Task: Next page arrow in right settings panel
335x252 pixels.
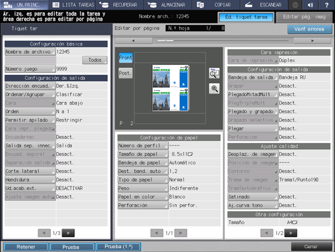Action: 291,233
